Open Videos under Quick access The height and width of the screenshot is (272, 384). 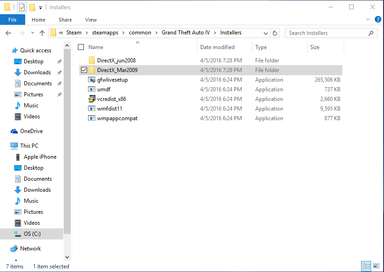(32, 117)
